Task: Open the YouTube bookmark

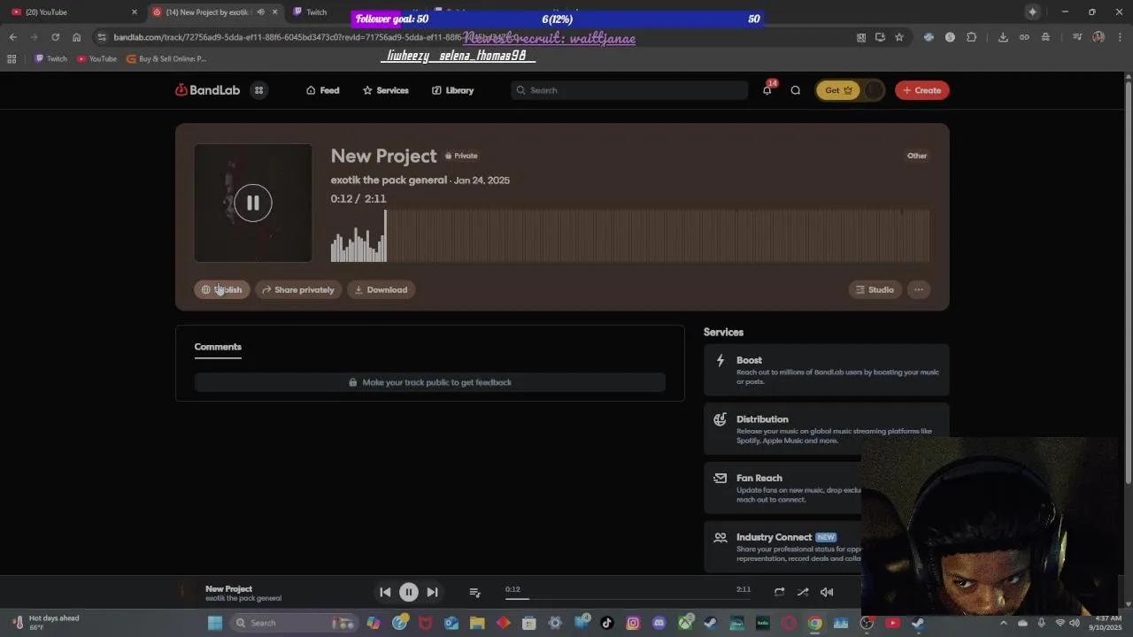Action: pos(96,58)
